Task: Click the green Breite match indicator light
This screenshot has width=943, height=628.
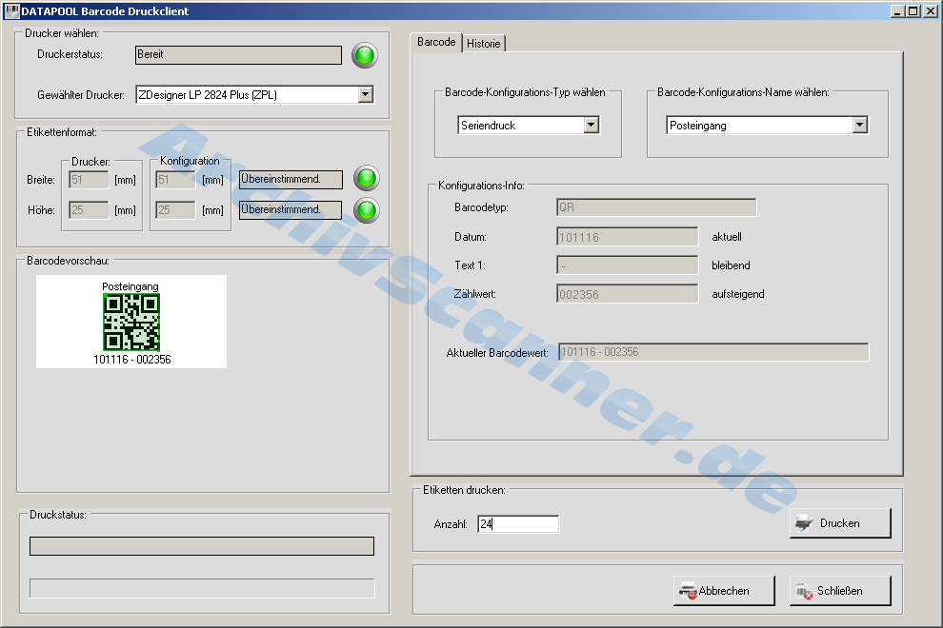Action: (x=366, y=178)
